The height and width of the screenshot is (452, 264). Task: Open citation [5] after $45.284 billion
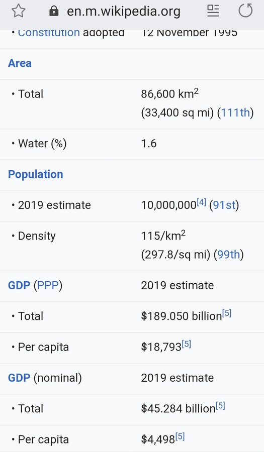[220, 406]
